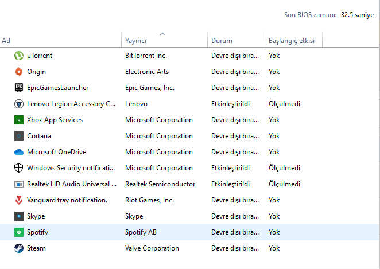Screen dimensions: 380x269
Task: Sort by the Yayıncı column header
Action: [x=135, y=41]
